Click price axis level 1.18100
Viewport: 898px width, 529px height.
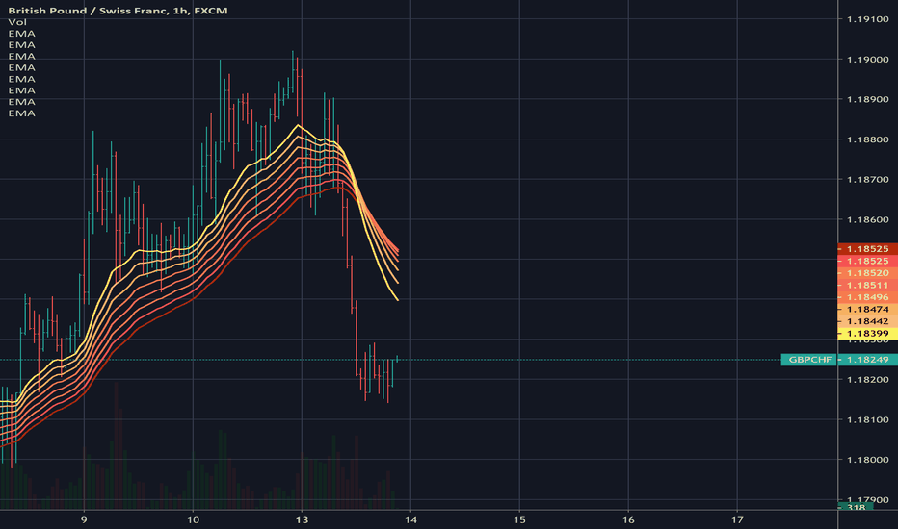[x=867, y=419]
